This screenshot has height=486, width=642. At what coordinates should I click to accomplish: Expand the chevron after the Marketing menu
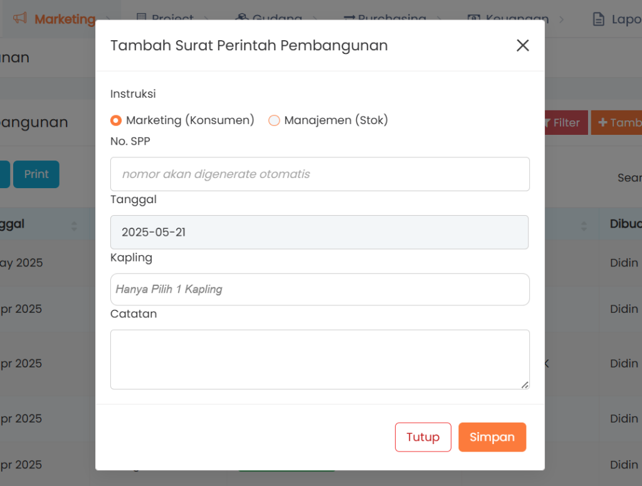coord(108,19)
